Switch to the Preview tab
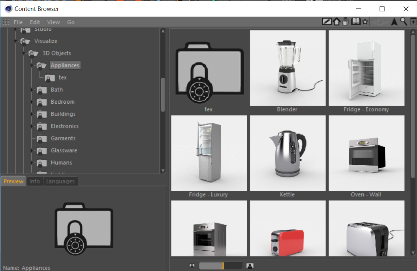This screenshot has width=417, height=271. 13,181
